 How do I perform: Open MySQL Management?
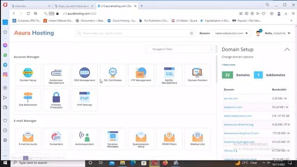click(x=169, y=75)
